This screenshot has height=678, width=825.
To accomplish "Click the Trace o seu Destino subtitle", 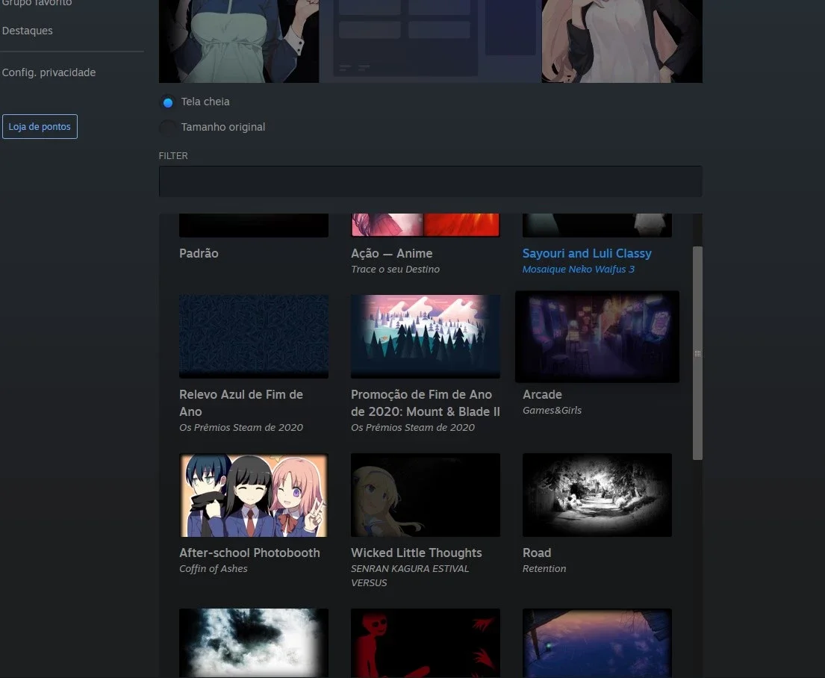I will [396, 269].
